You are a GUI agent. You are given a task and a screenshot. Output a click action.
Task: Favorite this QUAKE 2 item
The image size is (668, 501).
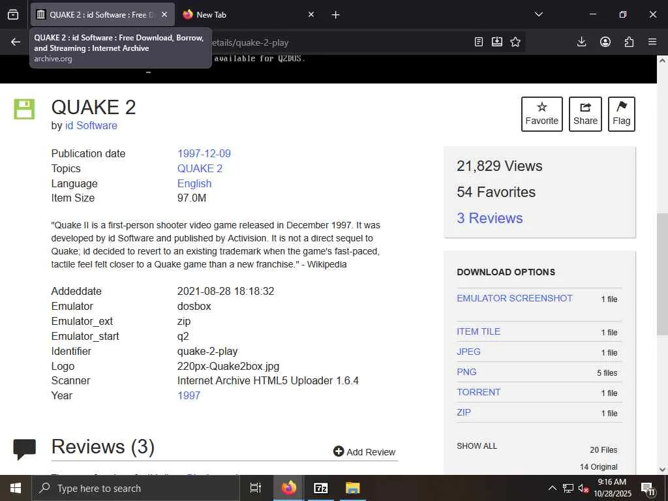coord(542,114)
